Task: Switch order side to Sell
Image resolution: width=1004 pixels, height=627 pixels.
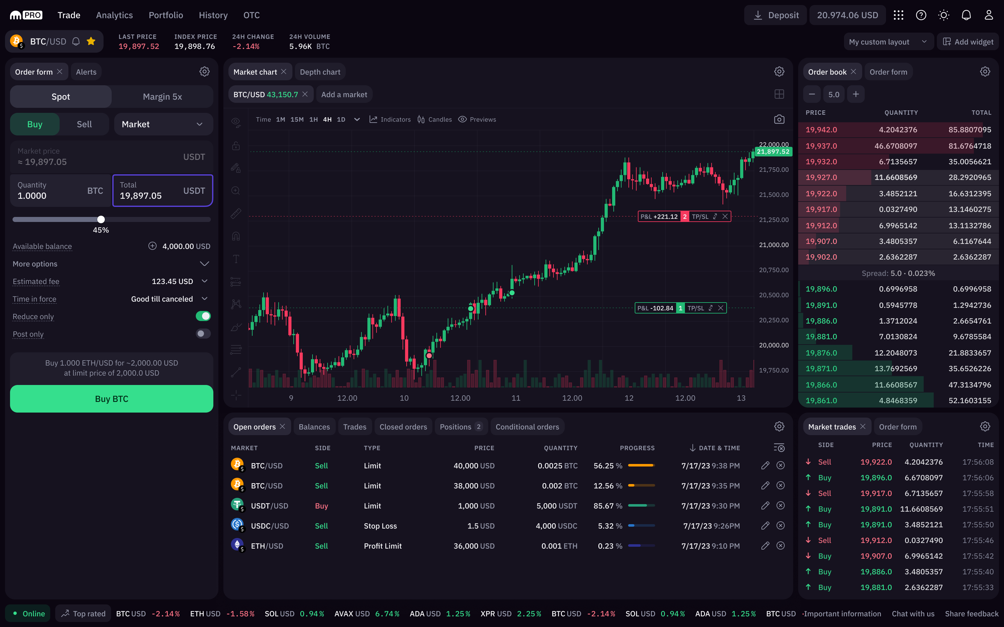Action: (84, 124)
